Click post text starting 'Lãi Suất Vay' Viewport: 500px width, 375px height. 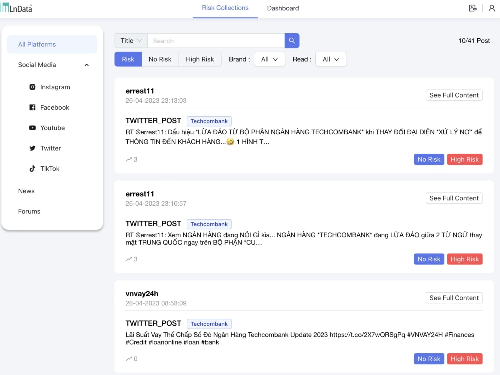[x=300, y=338]
